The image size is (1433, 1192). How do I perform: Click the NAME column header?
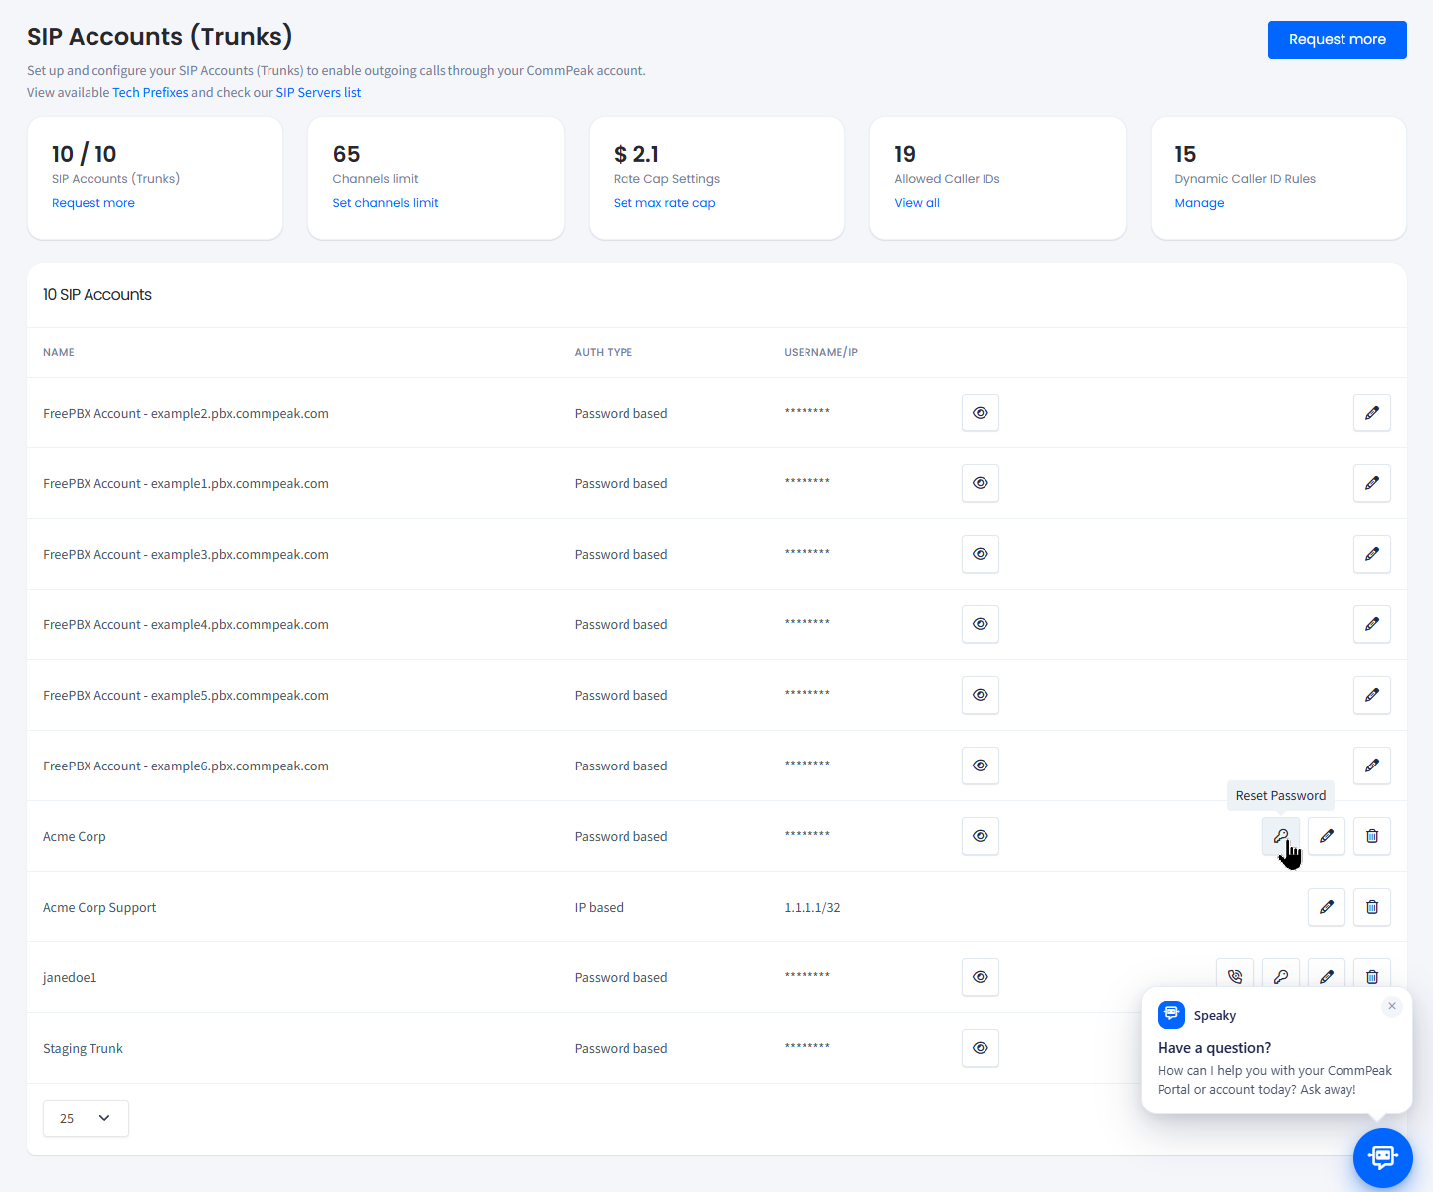coord(59,352)
